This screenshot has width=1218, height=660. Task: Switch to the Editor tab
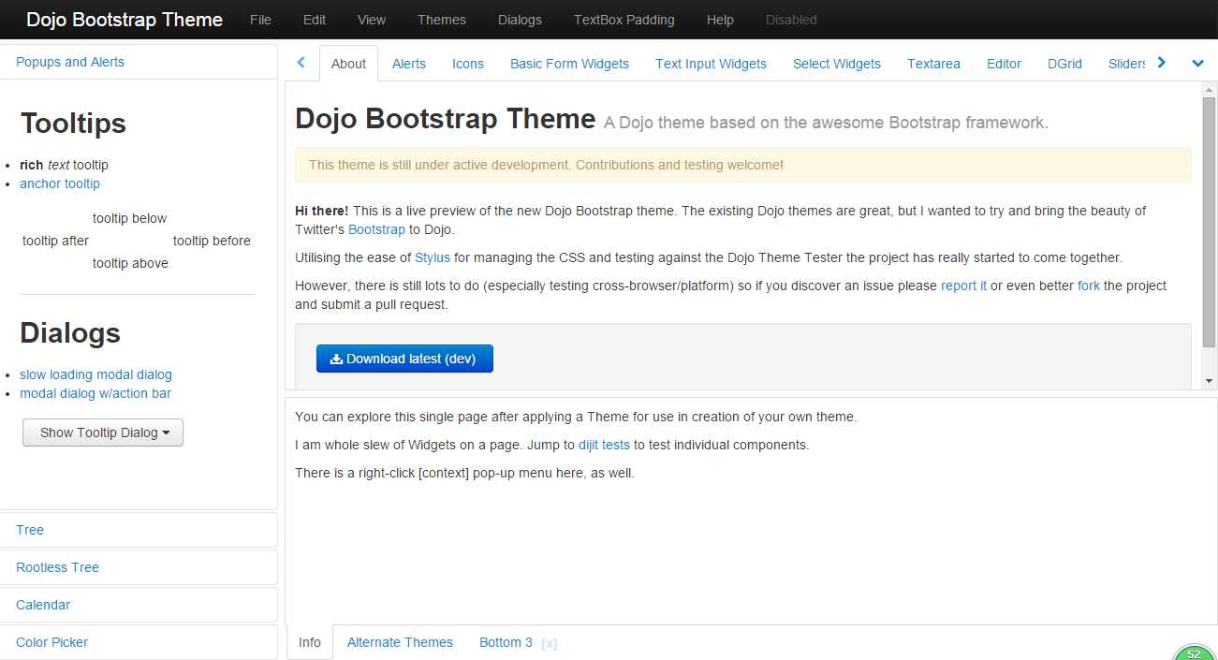coord(1004,64)
